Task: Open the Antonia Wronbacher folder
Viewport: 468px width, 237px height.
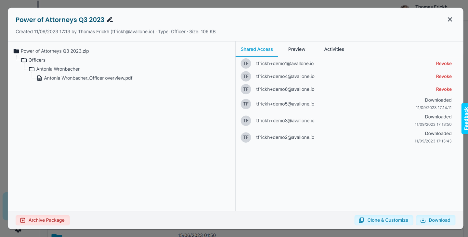Action: point(58,69)
